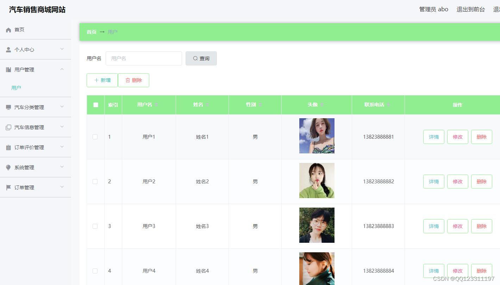Click 管理员 abo in top bar

click(434, 9)
